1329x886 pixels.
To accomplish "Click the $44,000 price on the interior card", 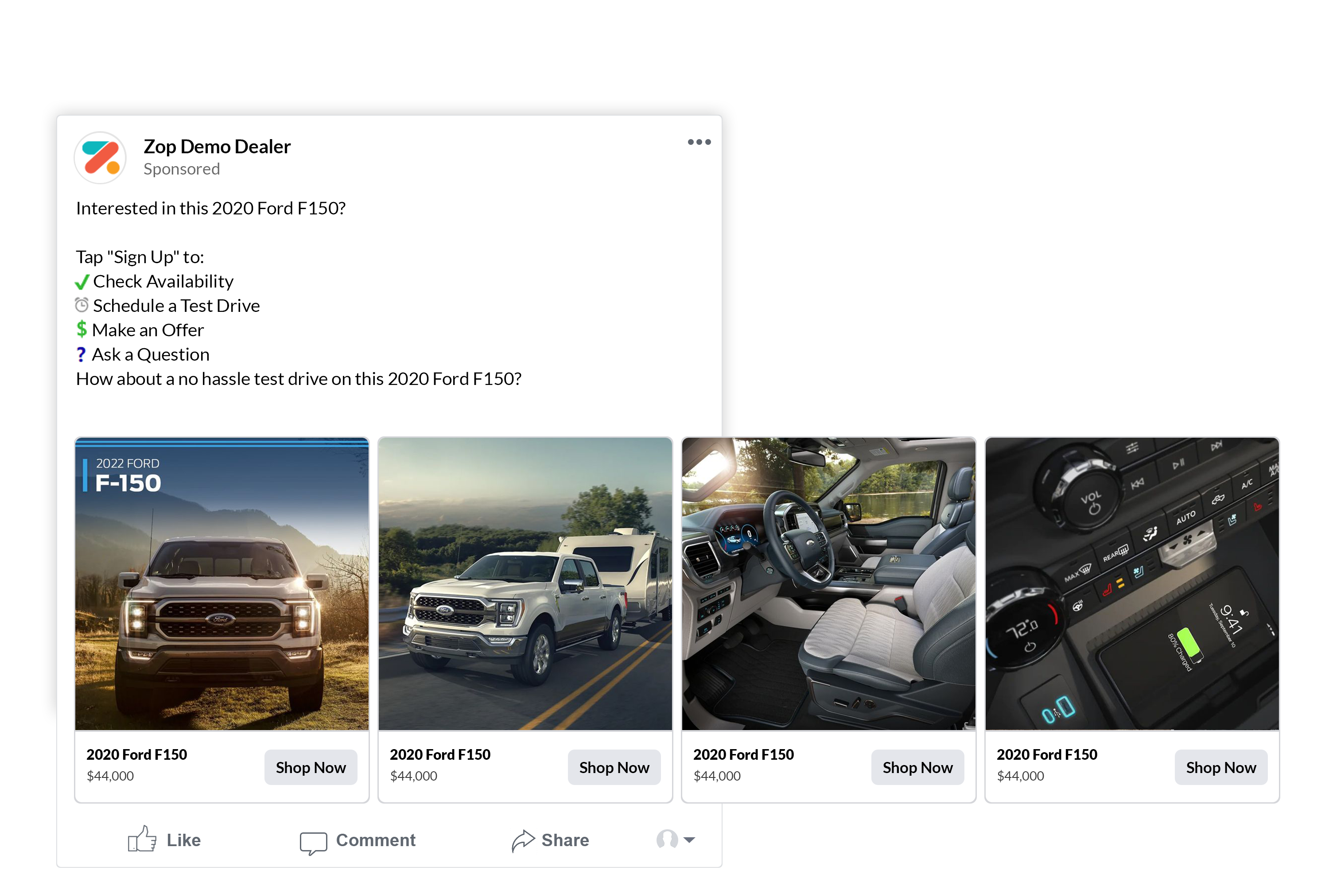I will pyautogui.click(x=717, y=776).
